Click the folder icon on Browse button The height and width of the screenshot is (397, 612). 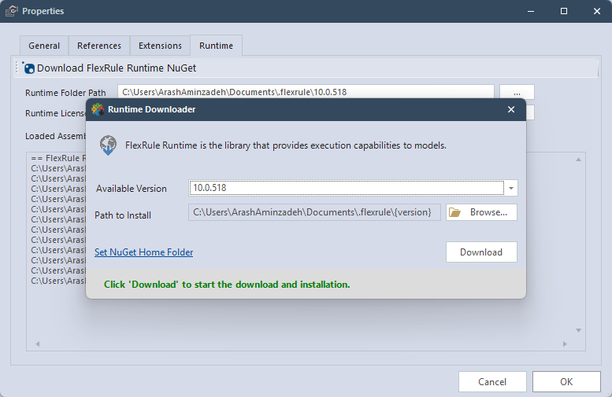pyautogui.click(x=454, y=212)
